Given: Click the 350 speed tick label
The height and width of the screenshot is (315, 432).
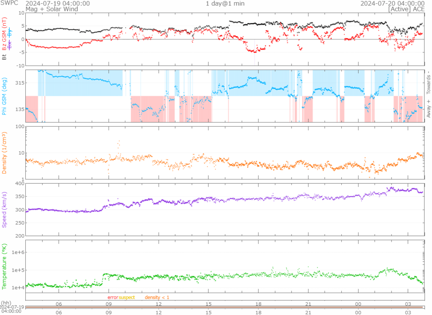Looking at the screenshot, I should 20,196.
